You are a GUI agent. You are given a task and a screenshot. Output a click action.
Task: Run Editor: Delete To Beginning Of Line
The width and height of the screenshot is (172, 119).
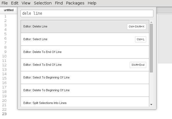tap(85, 90)
